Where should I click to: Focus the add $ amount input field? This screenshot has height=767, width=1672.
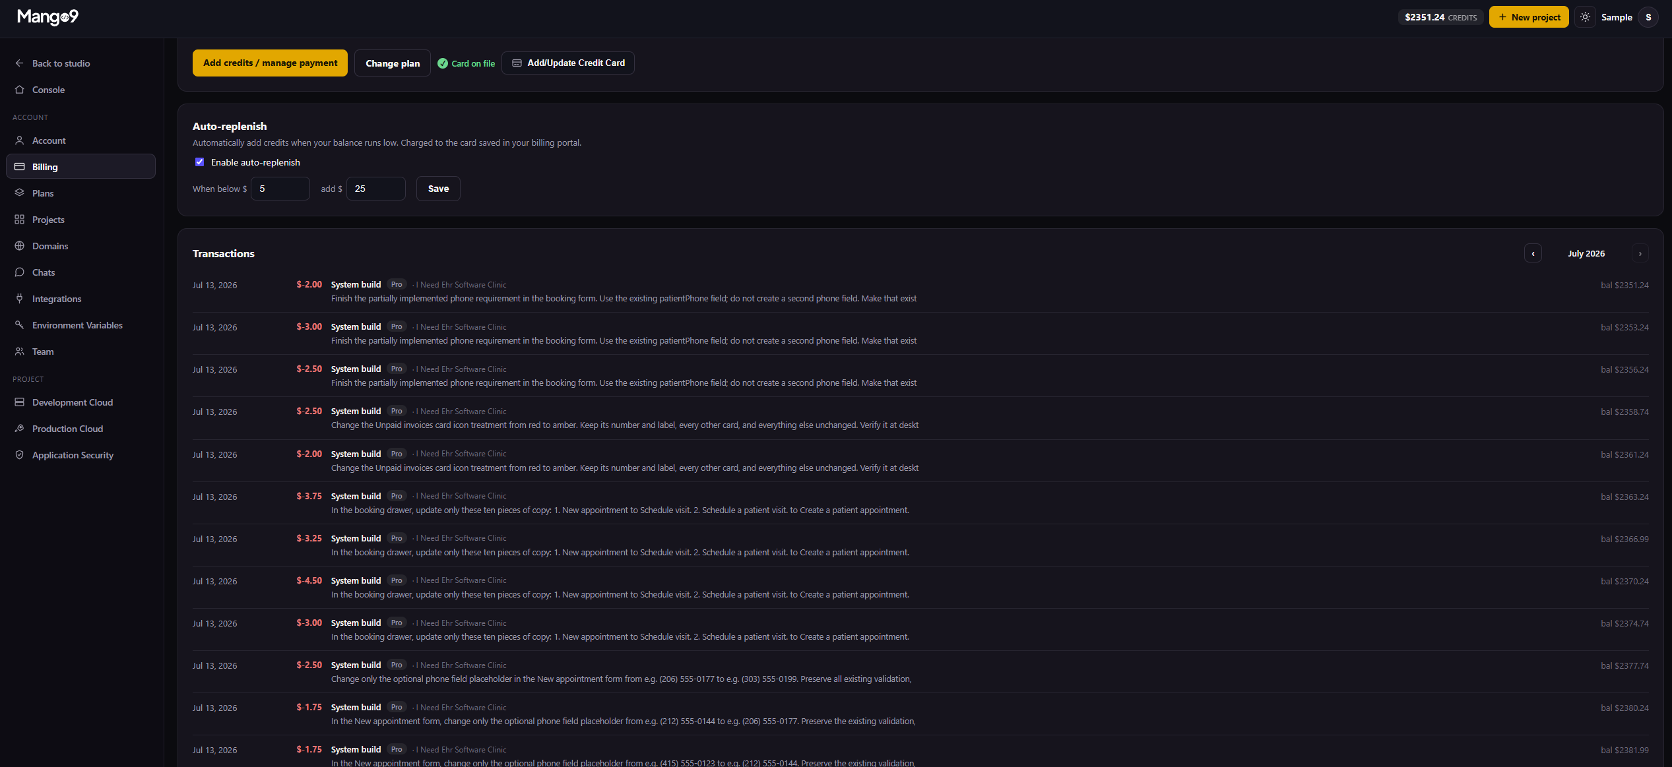tap(376, 189)
